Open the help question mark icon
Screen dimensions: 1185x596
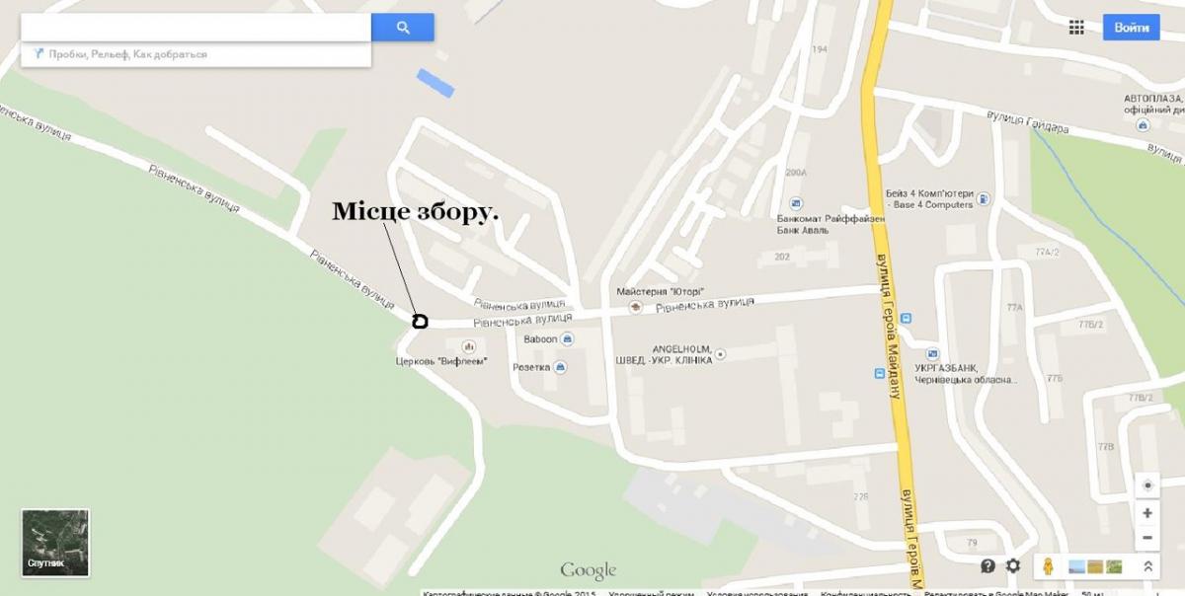click(x=987, y=566)
